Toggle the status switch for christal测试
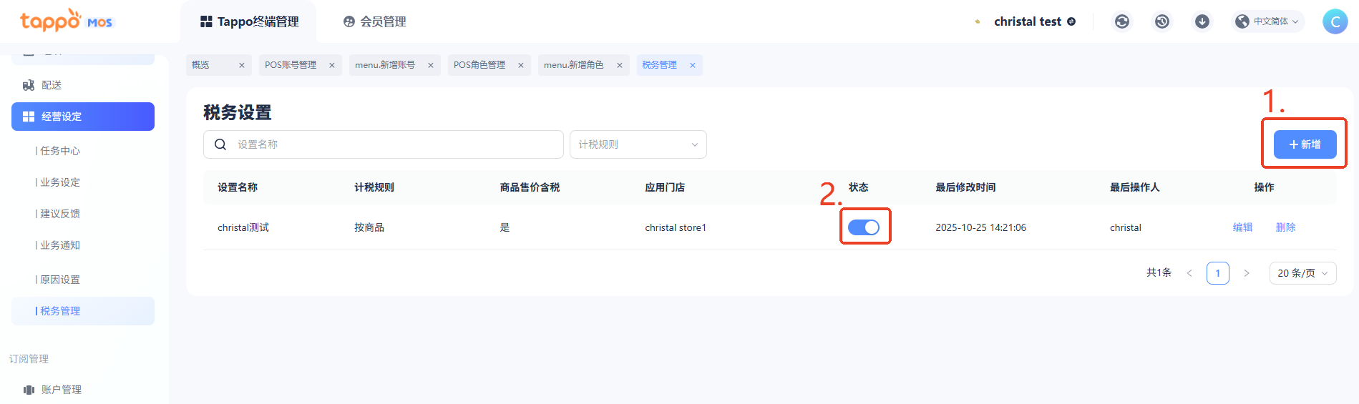This screenshot has width=1359, height=404. [x=864, y=227]
